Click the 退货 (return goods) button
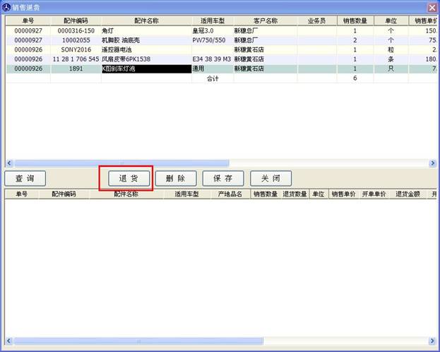The image size is (440, 352). tap(129, 178)
